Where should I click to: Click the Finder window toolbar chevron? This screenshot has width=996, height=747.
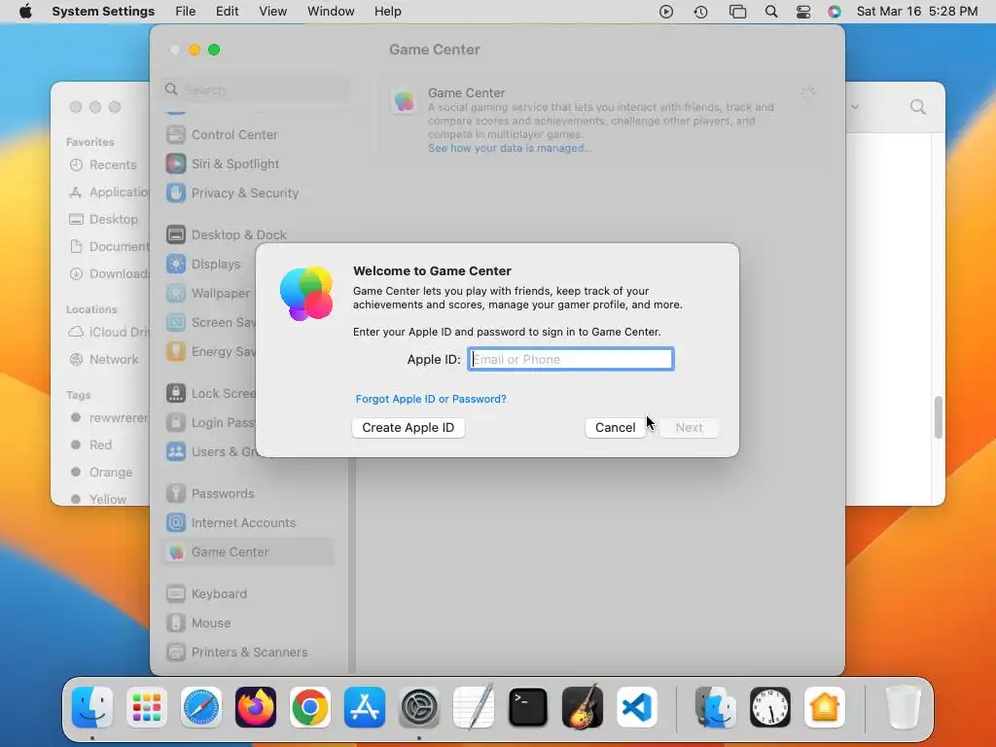[855, 107]
